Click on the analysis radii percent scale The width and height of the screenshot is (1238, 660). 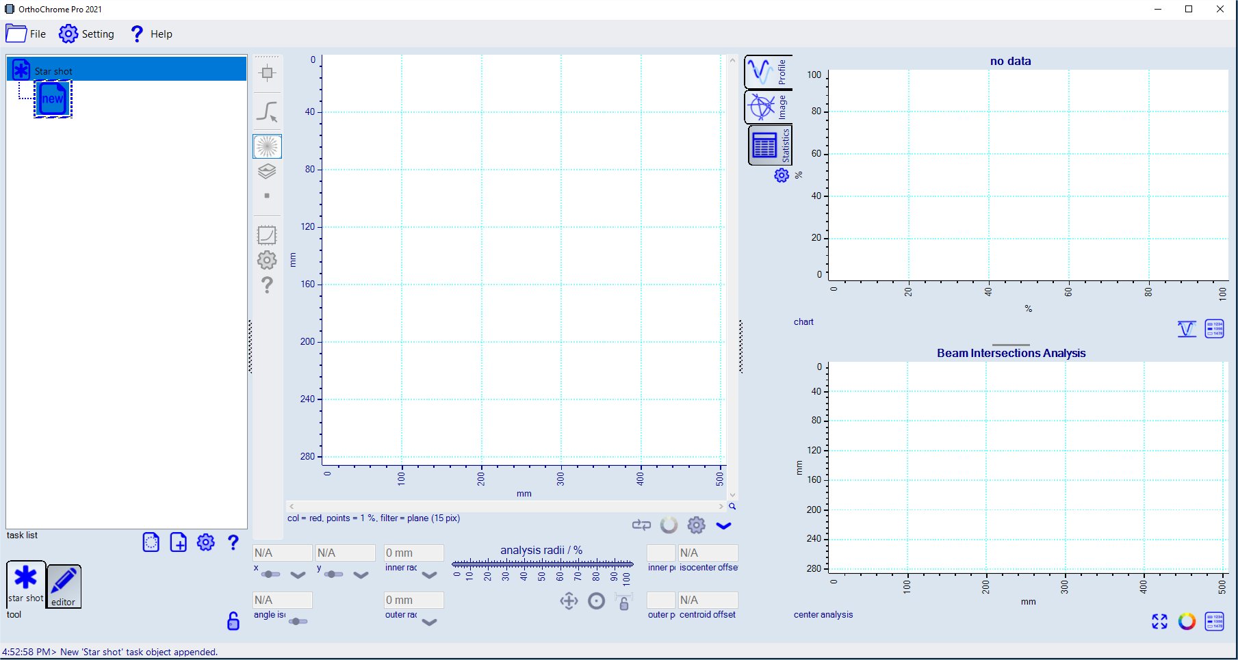pos(542,565)
